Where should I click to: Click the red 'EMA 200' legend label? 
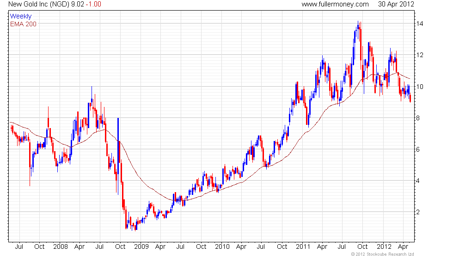click(x=24, y=24)
